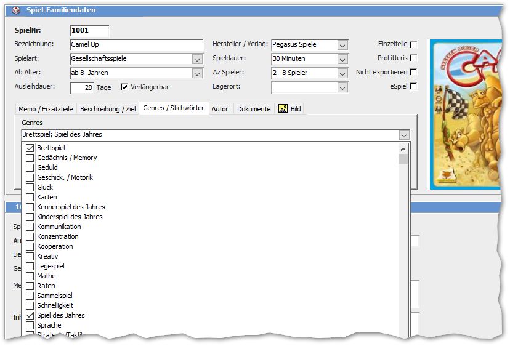Open the Dokumente tab
The width and height of the screenshot is (510, 346).
[x=254, y=109]
